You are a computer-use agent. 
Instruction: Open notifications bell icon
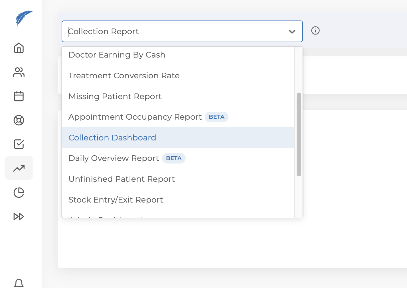(x=19, y=283)
